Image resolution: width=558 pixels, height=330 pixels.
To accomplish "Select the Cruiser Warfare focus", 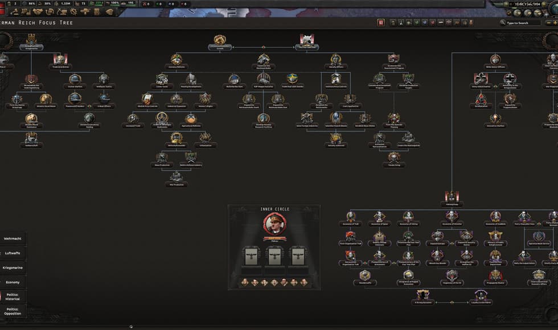I will (75, 81).
